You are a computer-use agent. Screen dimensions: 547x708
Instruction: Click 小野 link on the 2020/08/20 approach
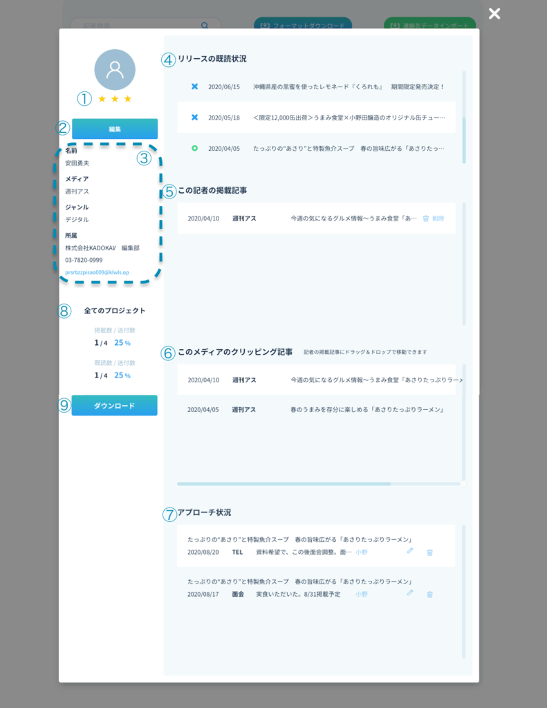click(x=362, y=552)
